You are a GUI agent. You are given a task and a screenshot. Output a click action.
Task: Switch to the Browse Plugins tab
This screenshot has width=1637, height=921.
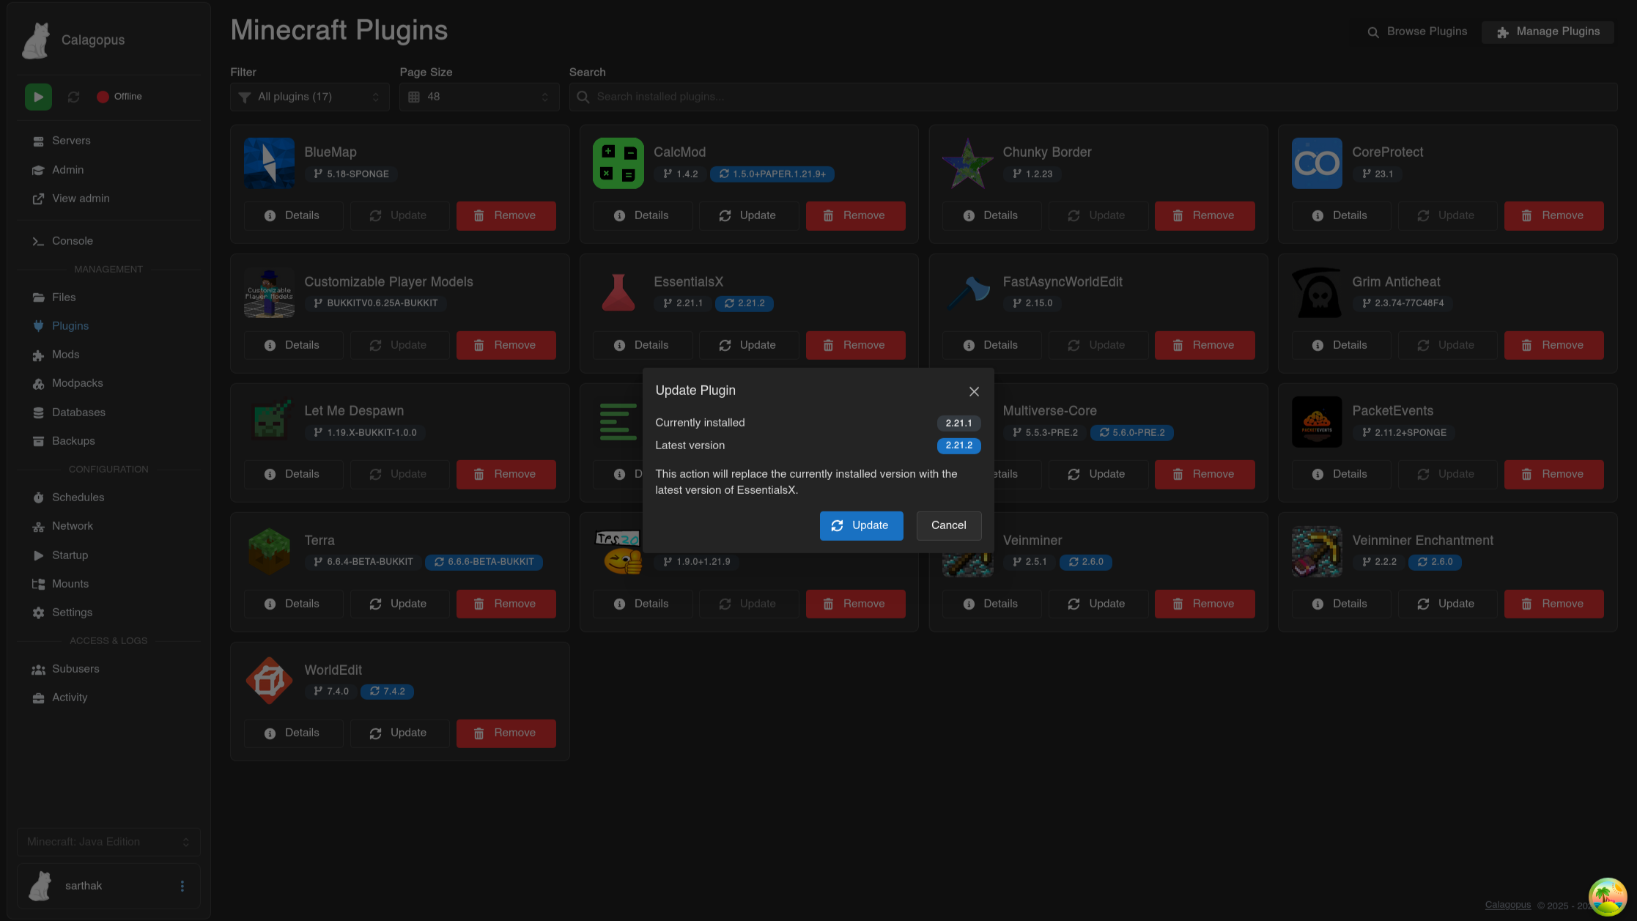[1417, 32]
